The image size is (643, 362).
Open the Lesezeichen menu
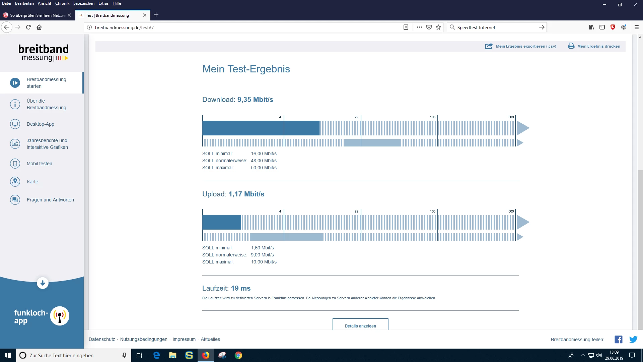click(x=84, y=3)
